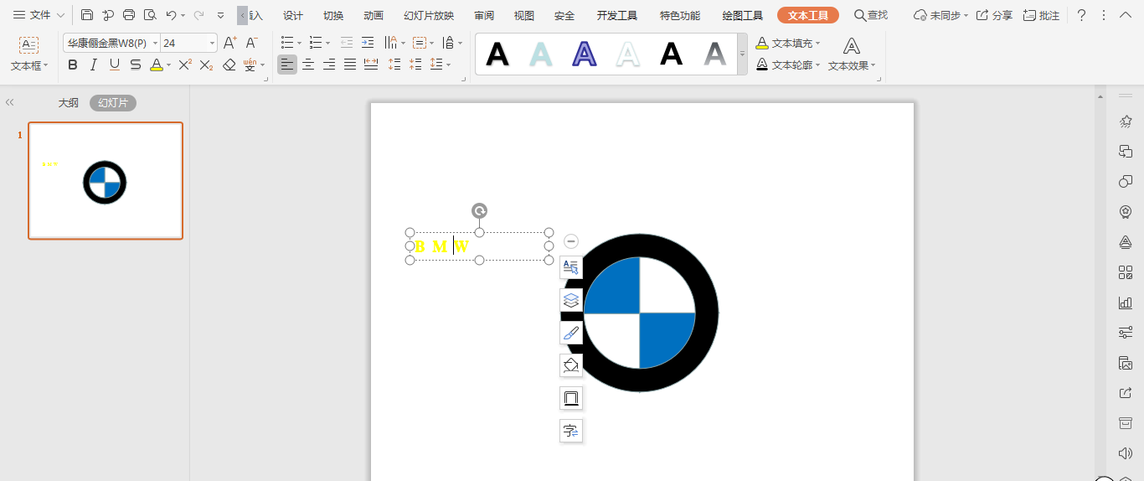Image resolution: width=1144 pixels, height=481 pixels.
Task: Open quick text format floating button
Action: pos(571,267)
